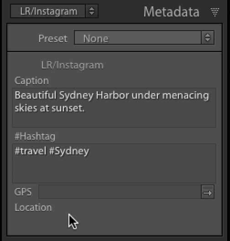
Task: Click the up-down arrows beside LR/Instagram selector
Action: point(92,11)
